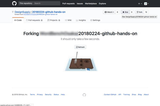Switch to the repository Pull requests tab

click(x=34, y=20)
